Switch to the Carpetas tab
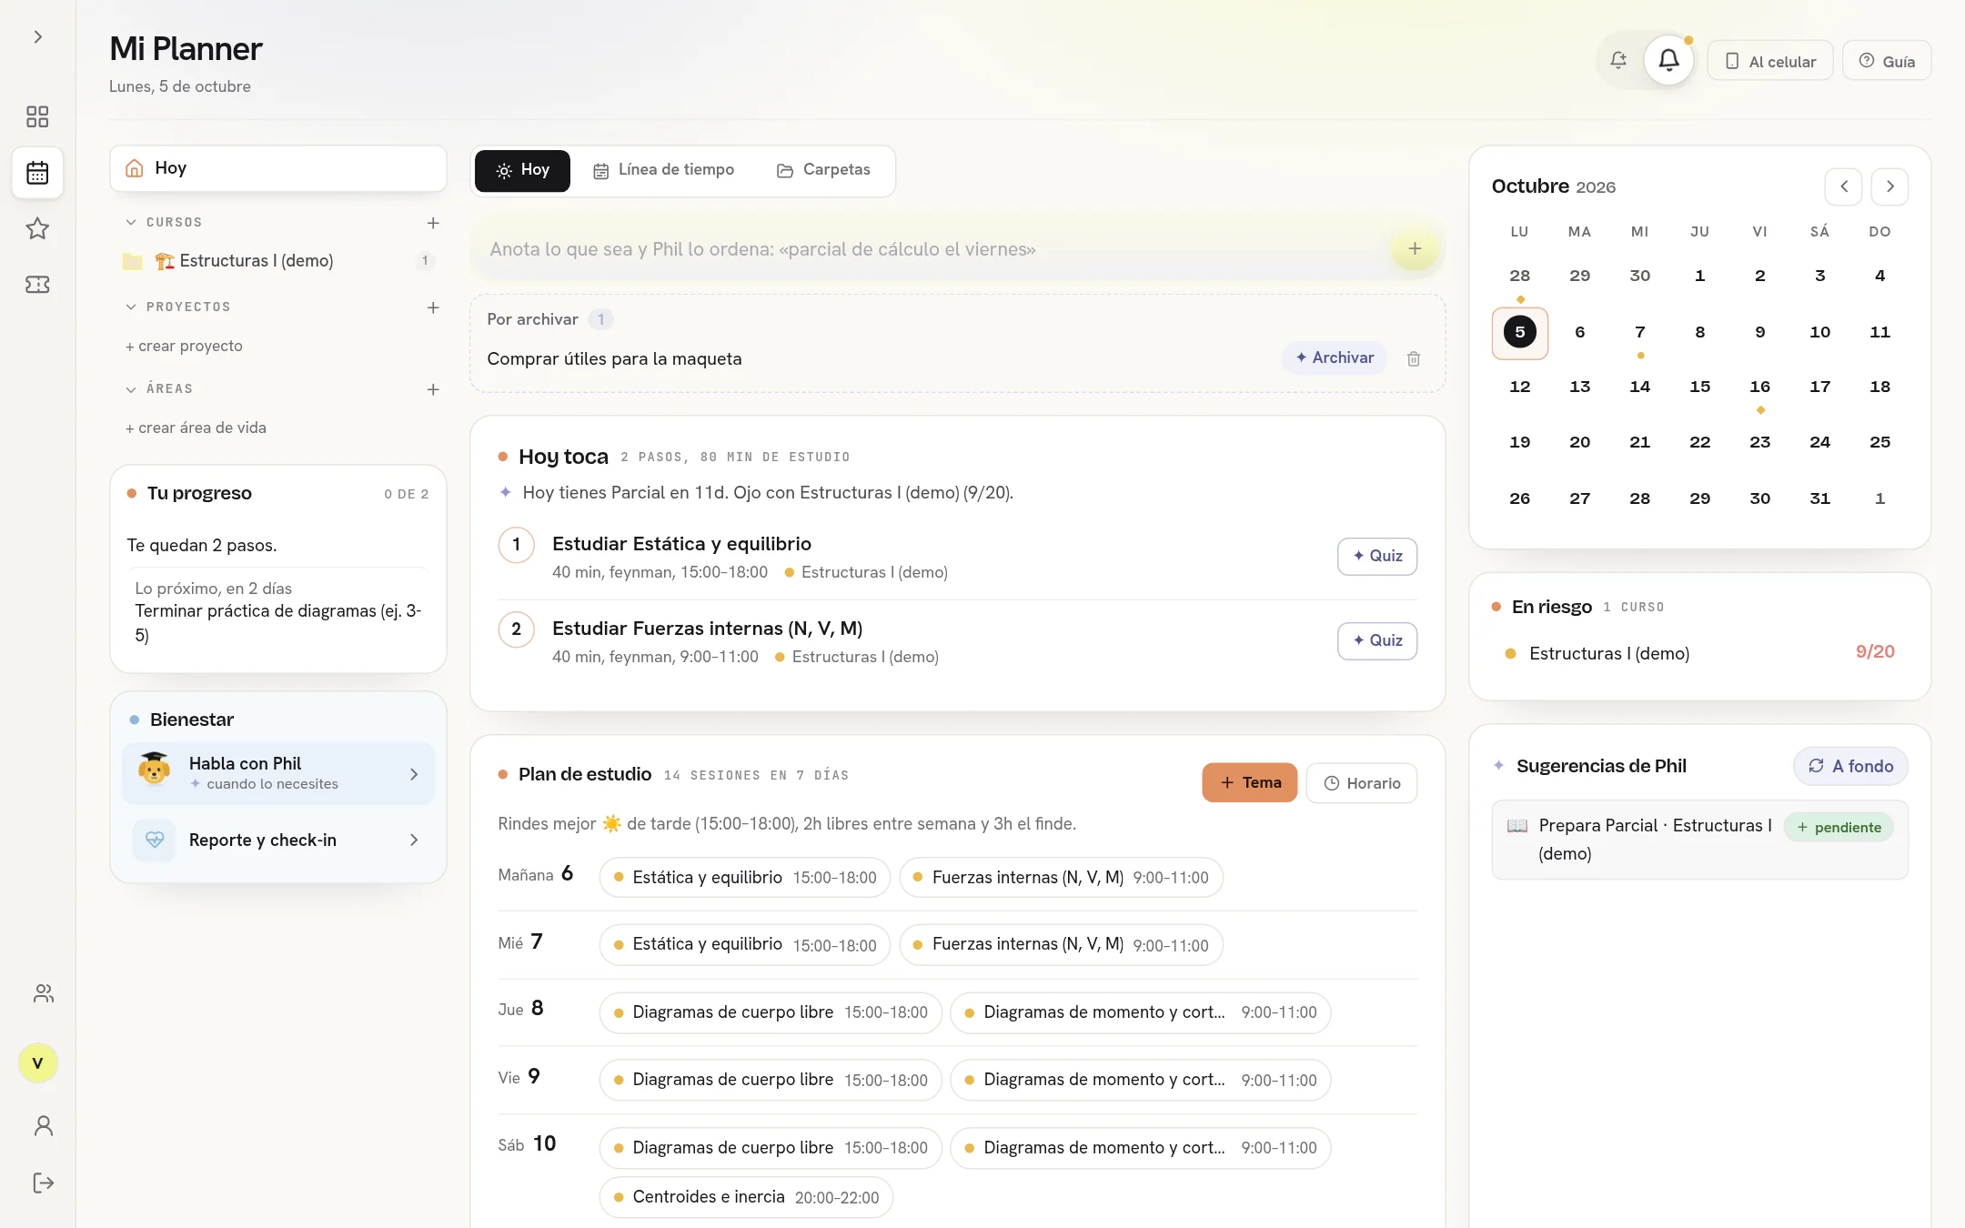This screenshot has width=1965, height=1228. click(823, 170)
